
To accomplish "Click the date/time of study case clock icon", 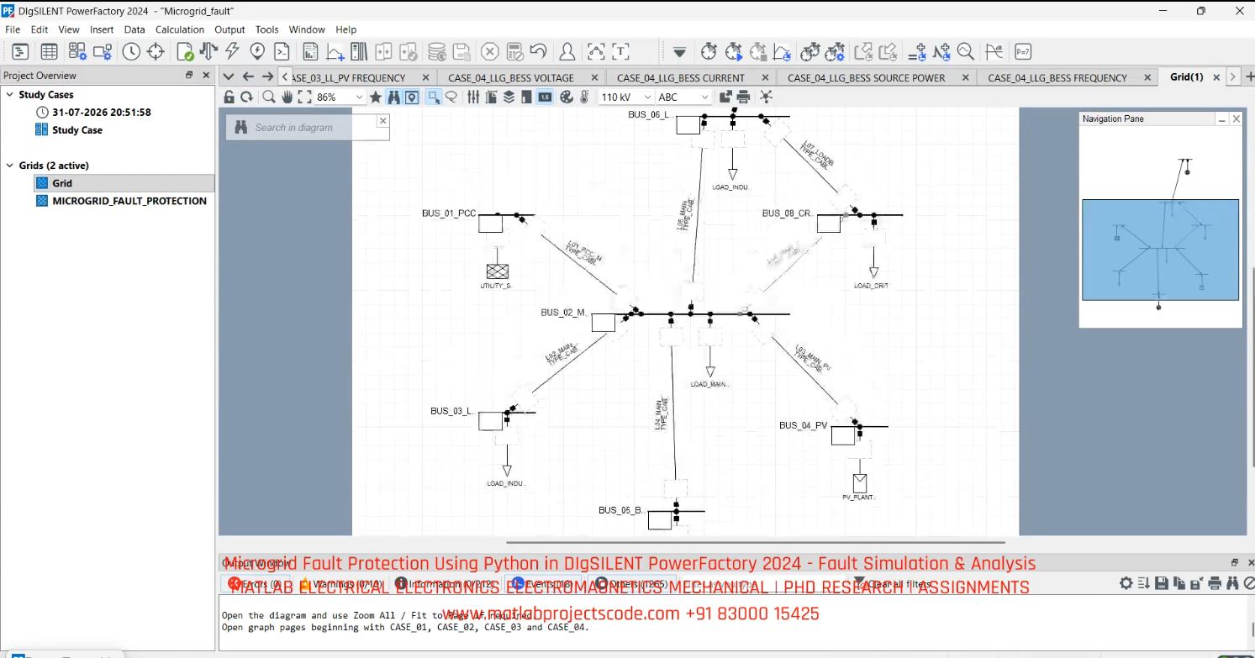I will tap(131, 51).
